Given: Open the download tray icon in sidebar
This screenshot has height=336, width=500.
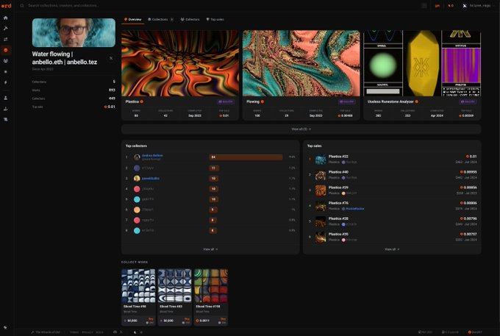Looking at the screenshot, I should pyautogui.click(x=6, y=109).
